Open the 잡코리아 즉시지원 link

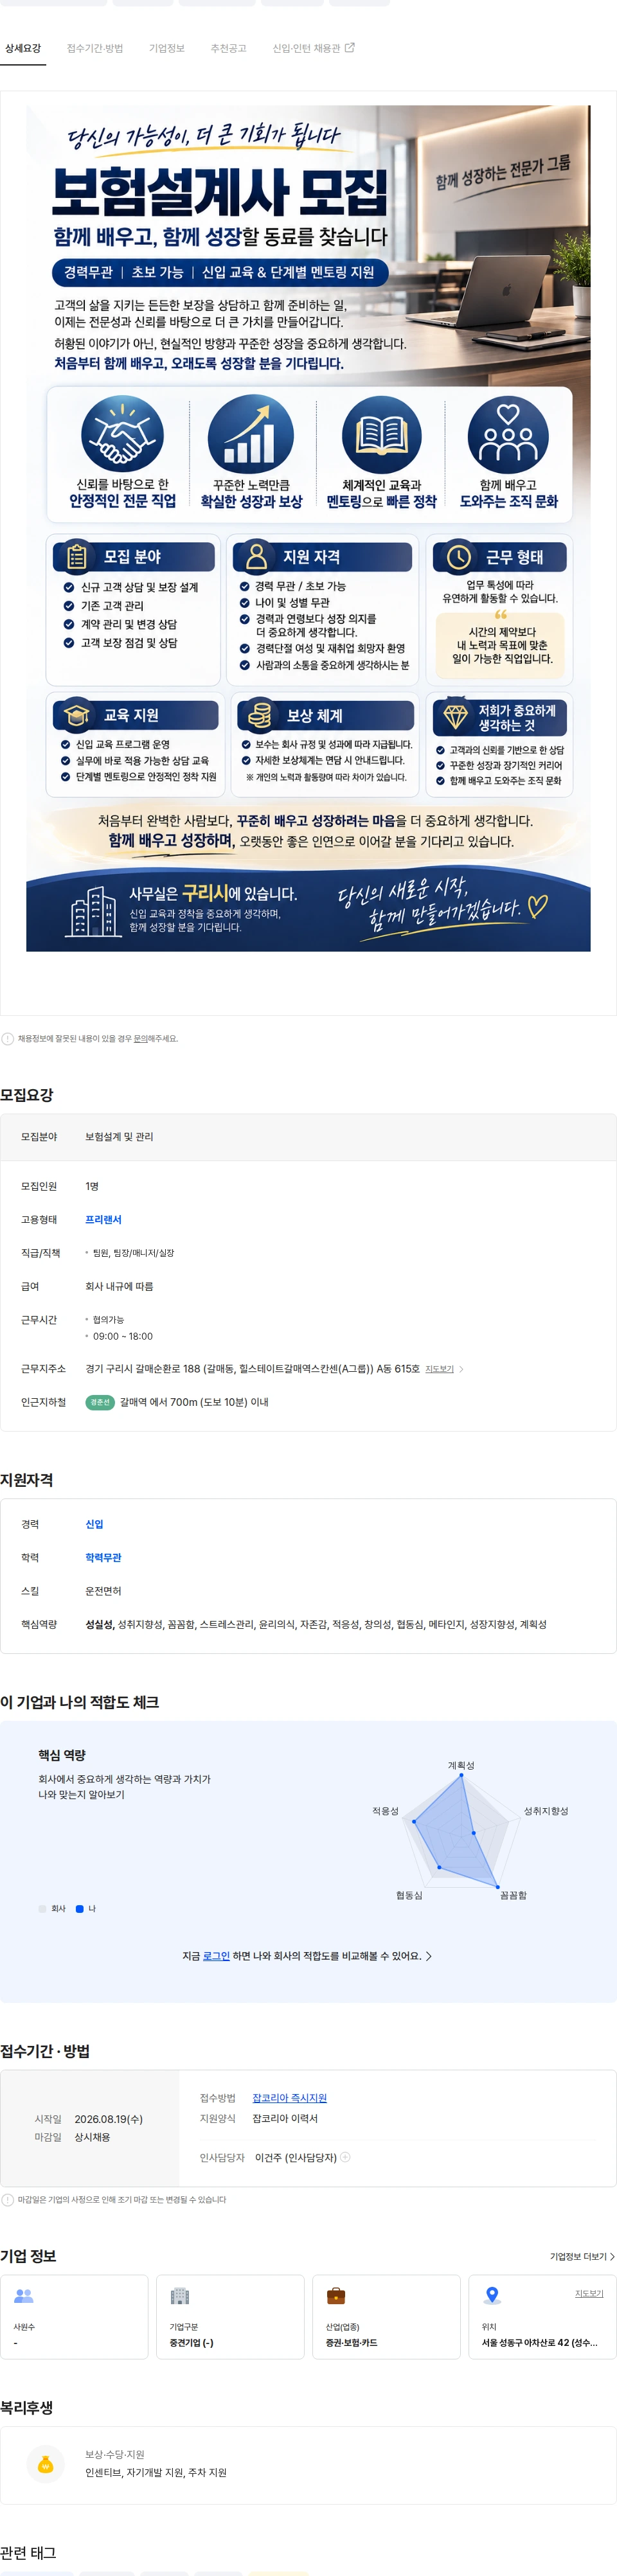click(x=289, y=2098)
